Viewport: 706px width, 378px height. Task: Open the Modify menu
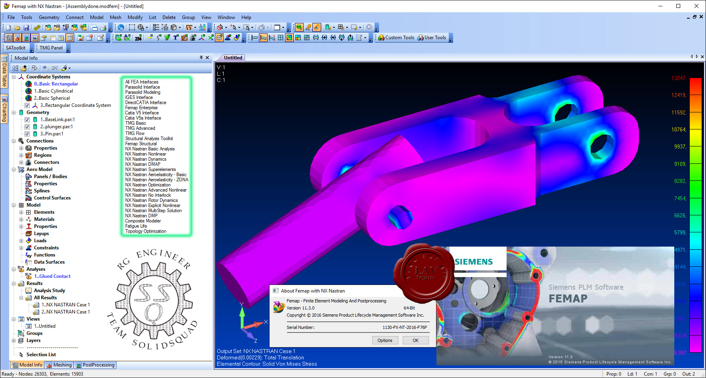pos(135,17)
